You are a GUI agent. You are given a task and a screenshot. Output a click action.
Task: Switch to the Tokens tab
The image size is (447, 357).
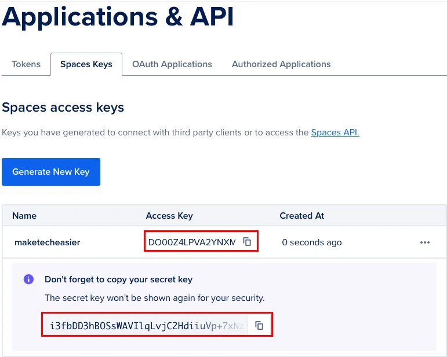point(26,64)
